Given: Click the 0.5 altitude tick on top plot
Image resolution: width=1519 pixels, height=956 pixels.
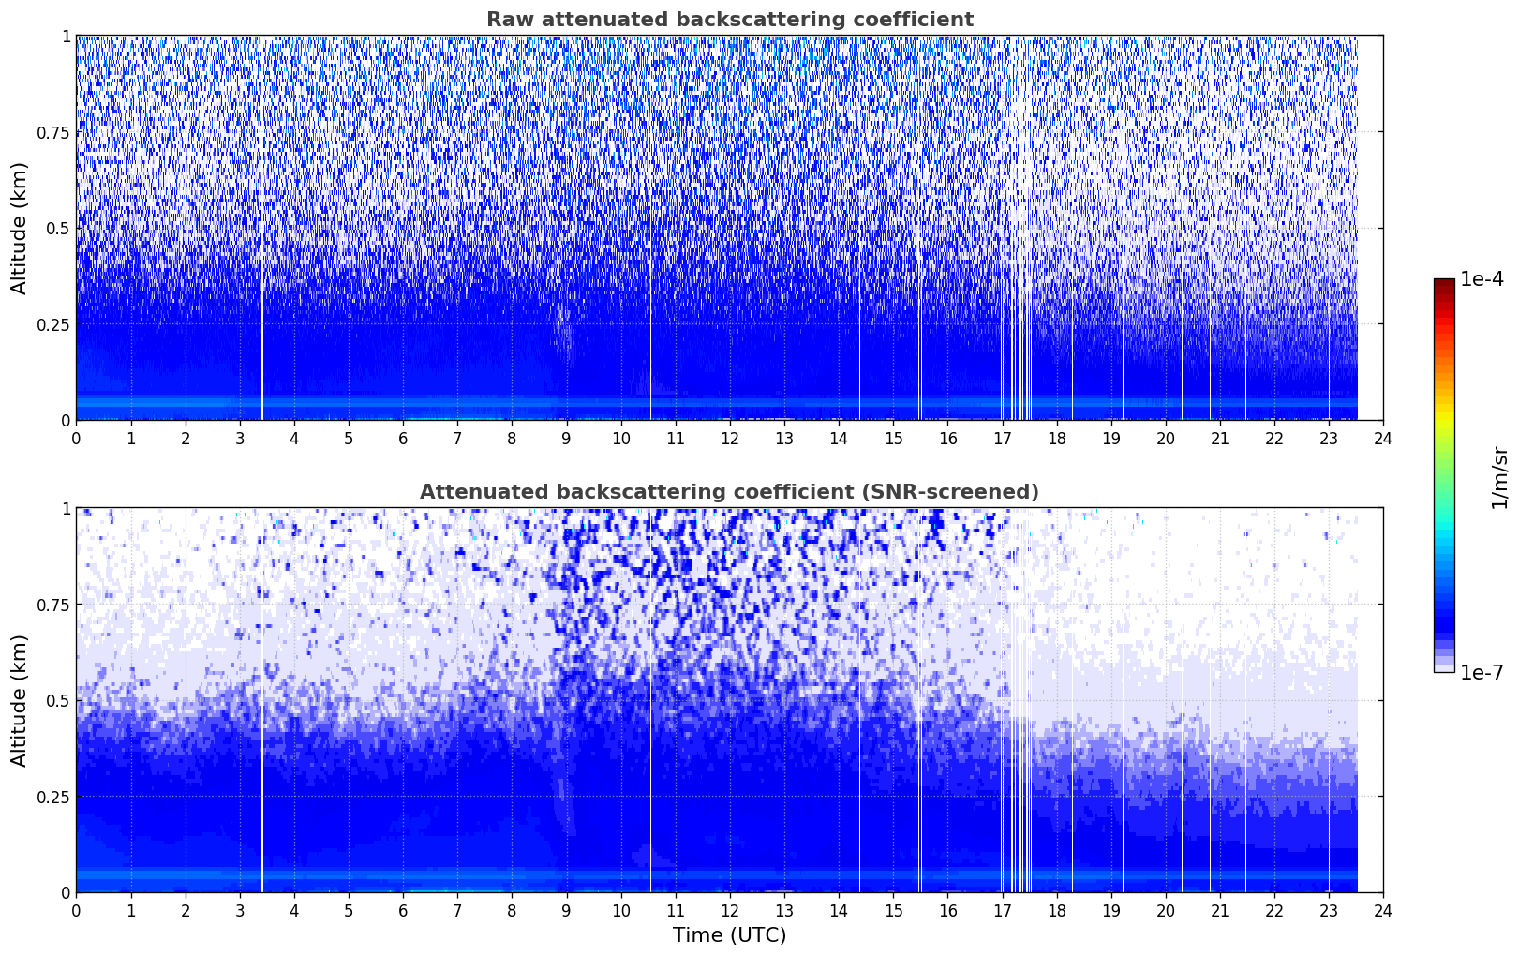Looking at the screenshot, I should click(54, 228).
